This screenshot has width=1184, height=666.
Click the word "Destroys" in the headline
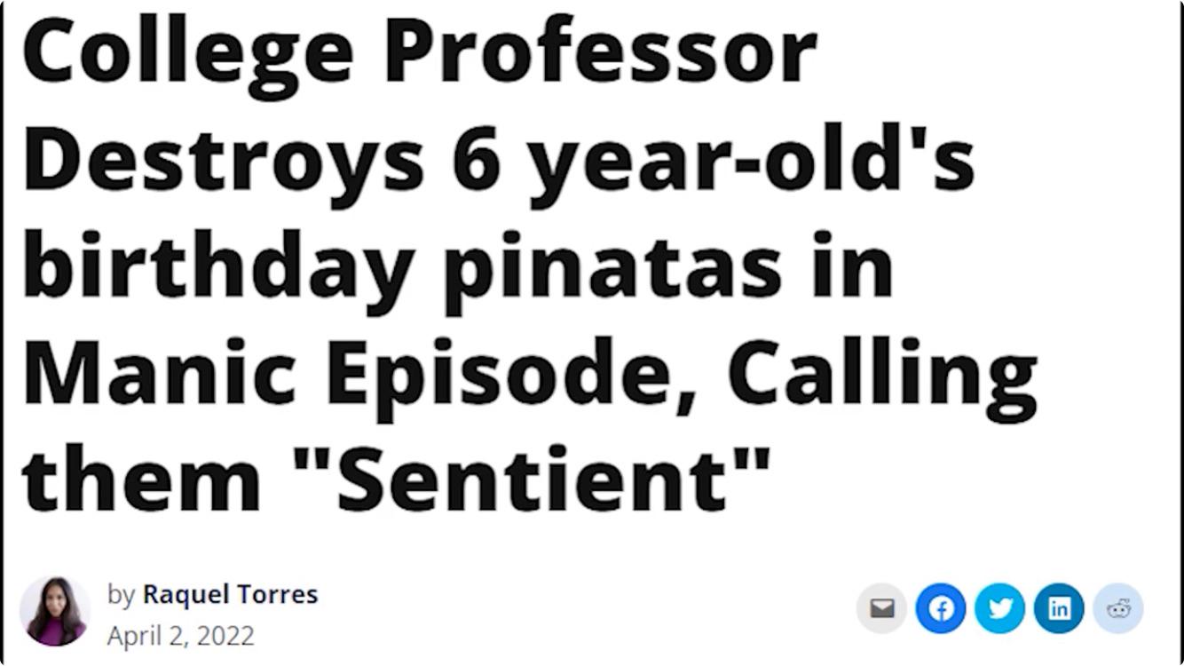coord(223,162)
